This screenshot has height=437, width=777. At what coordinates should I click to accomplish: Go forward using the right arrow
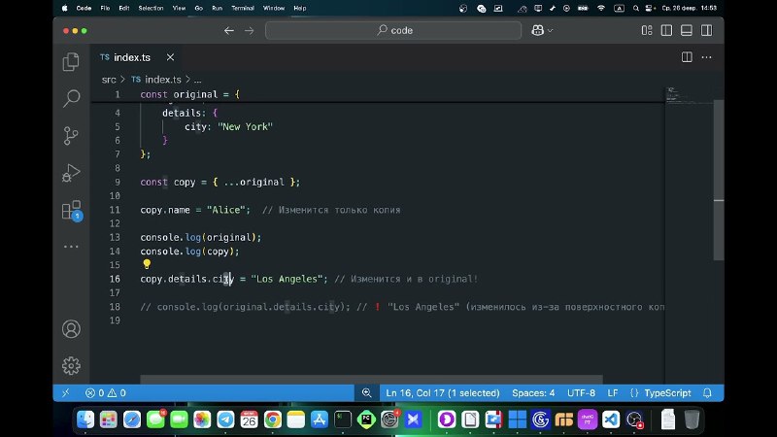pos(250,31)
